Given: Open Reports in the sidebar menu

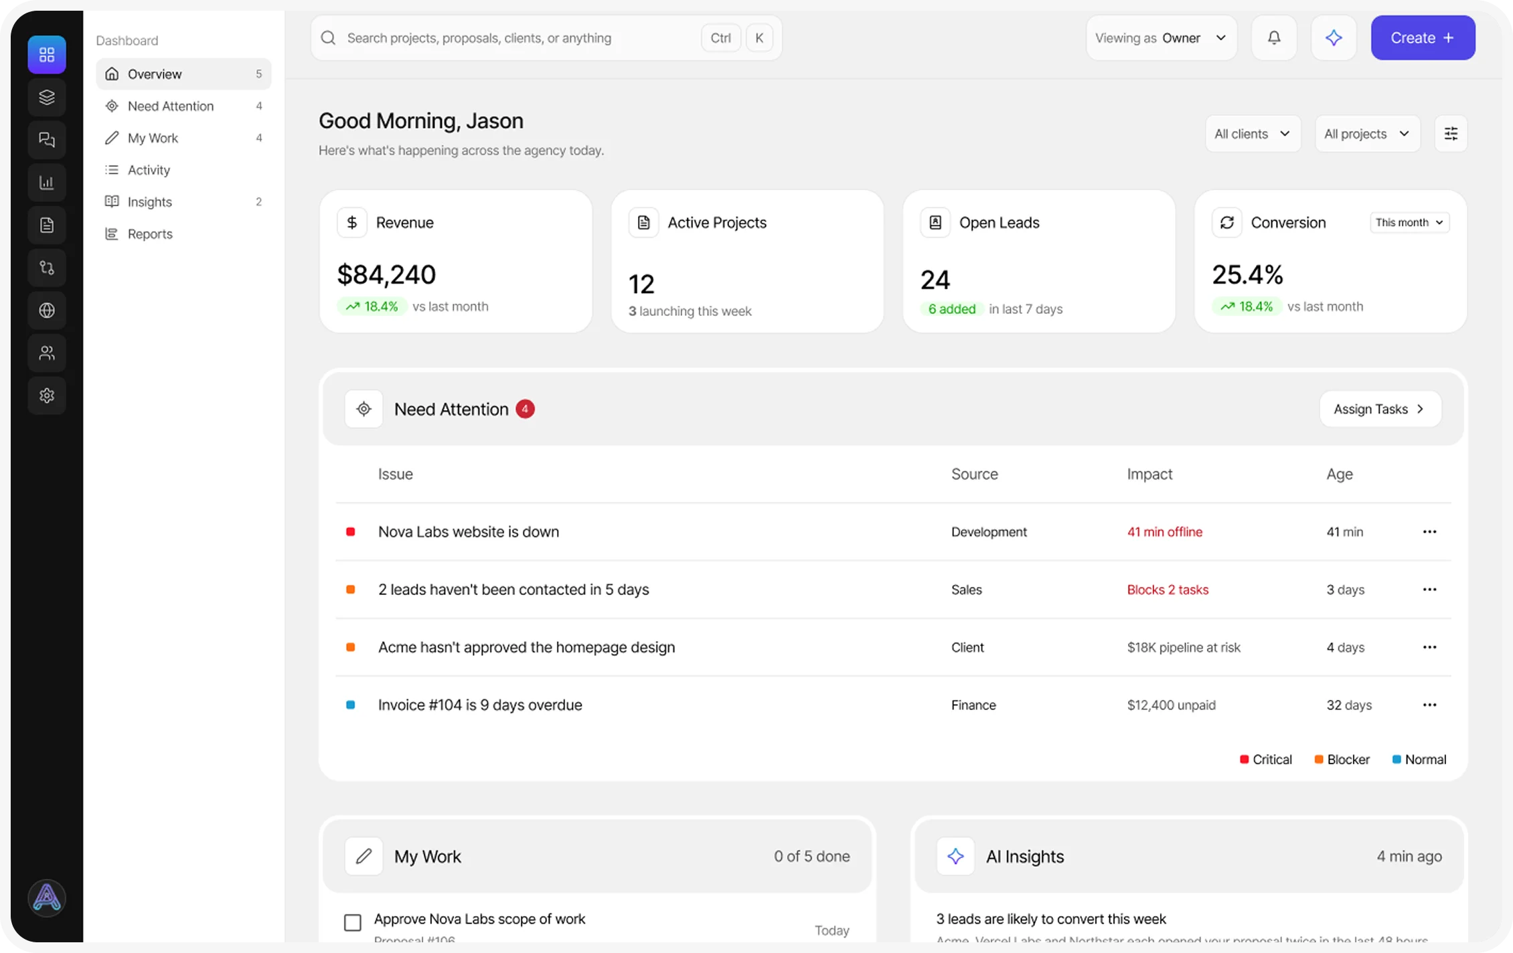Looking at the screenshot, I should (x=183, y=234).
